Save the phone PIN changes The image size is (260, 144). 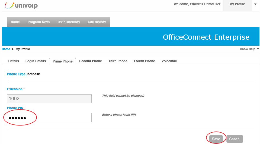coord(216,139)
